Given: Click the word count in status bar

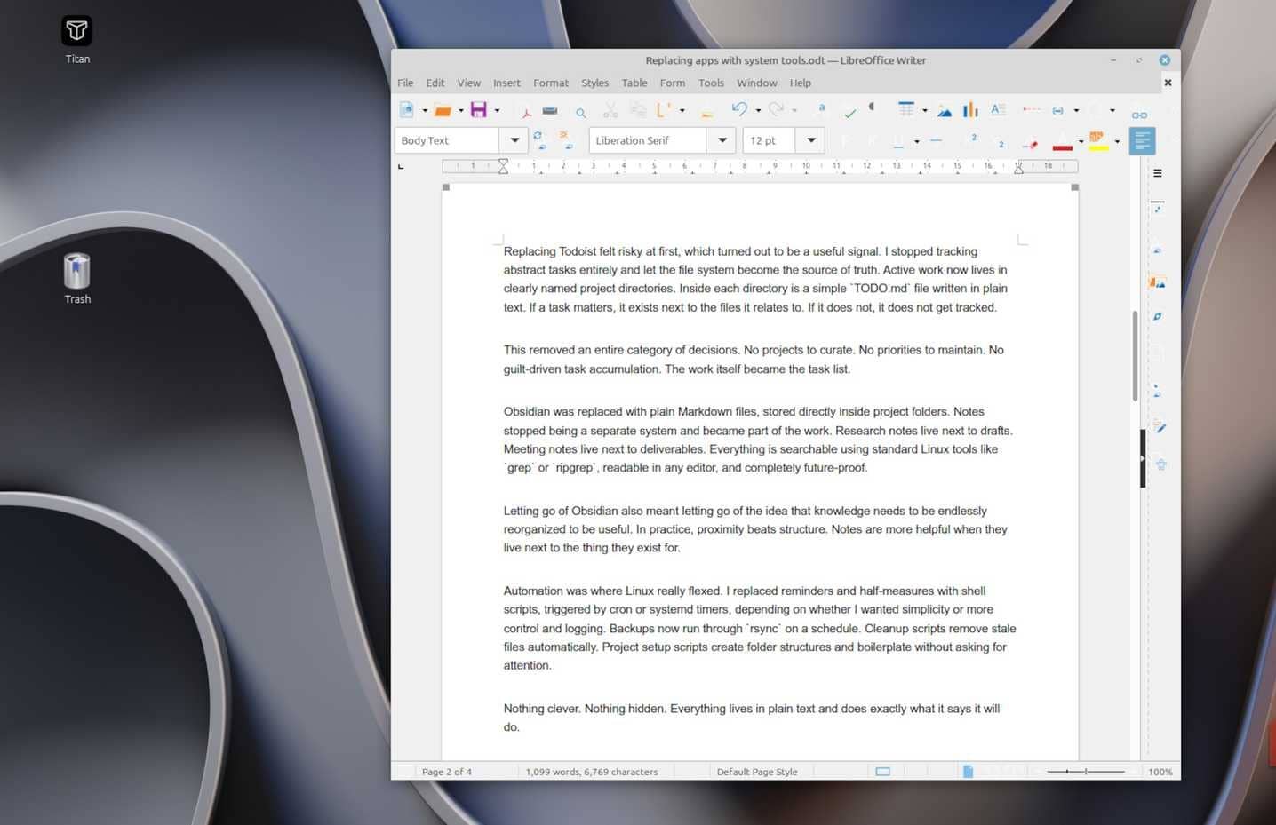Looking at the screenshot, I should [592, 772].
